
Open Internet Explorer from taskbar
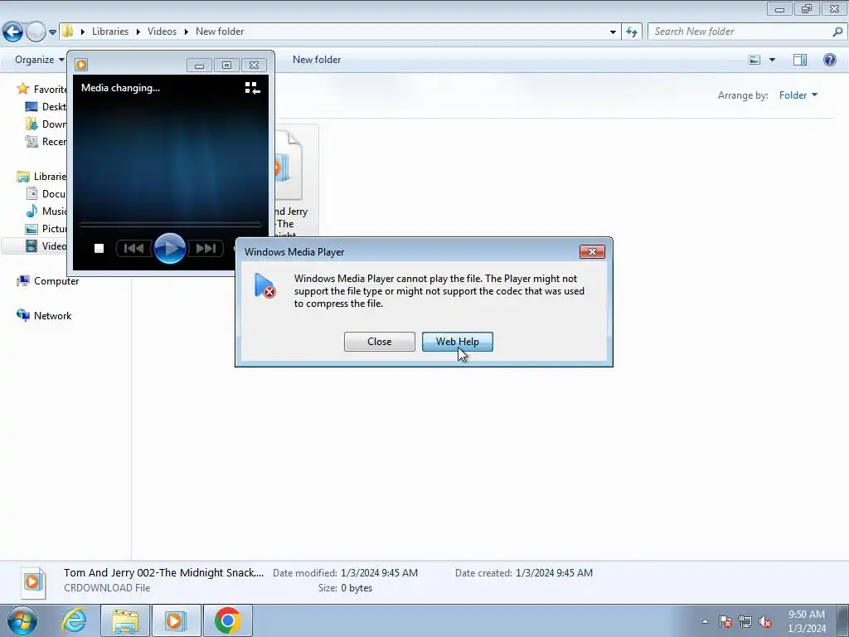point(74,620)
